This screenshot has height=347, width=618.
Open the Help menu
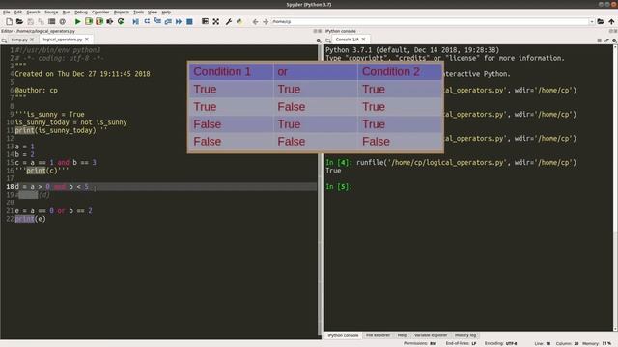[x=166, y=13]
